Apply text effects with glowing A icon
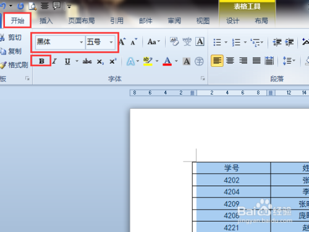The height and width of the screenshot is (232, 309). [x=130, y=61]
